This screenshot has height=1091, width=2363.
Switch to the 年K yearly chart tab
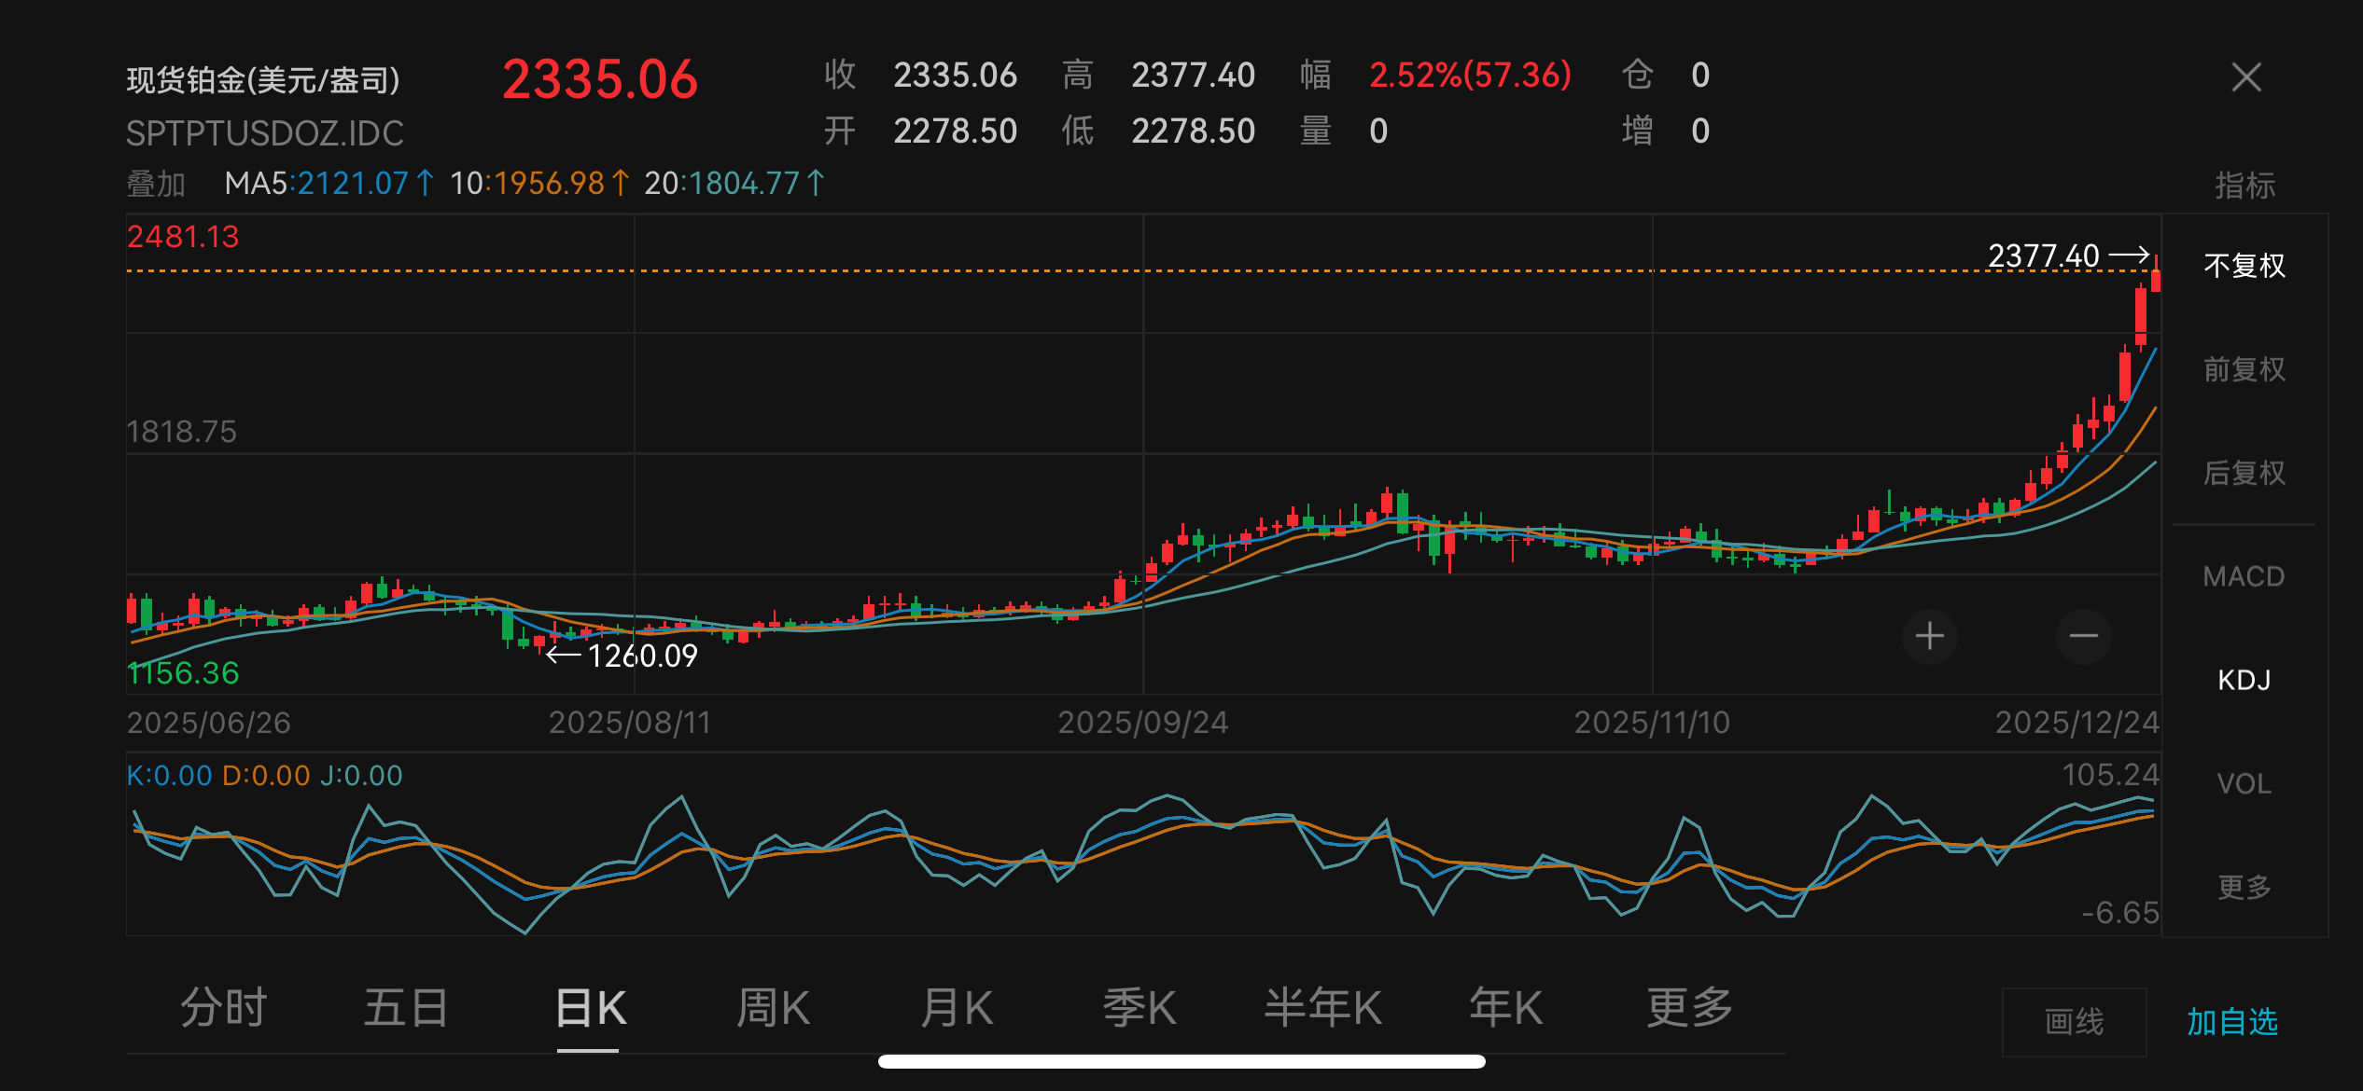click(x=1503, y=1007)
